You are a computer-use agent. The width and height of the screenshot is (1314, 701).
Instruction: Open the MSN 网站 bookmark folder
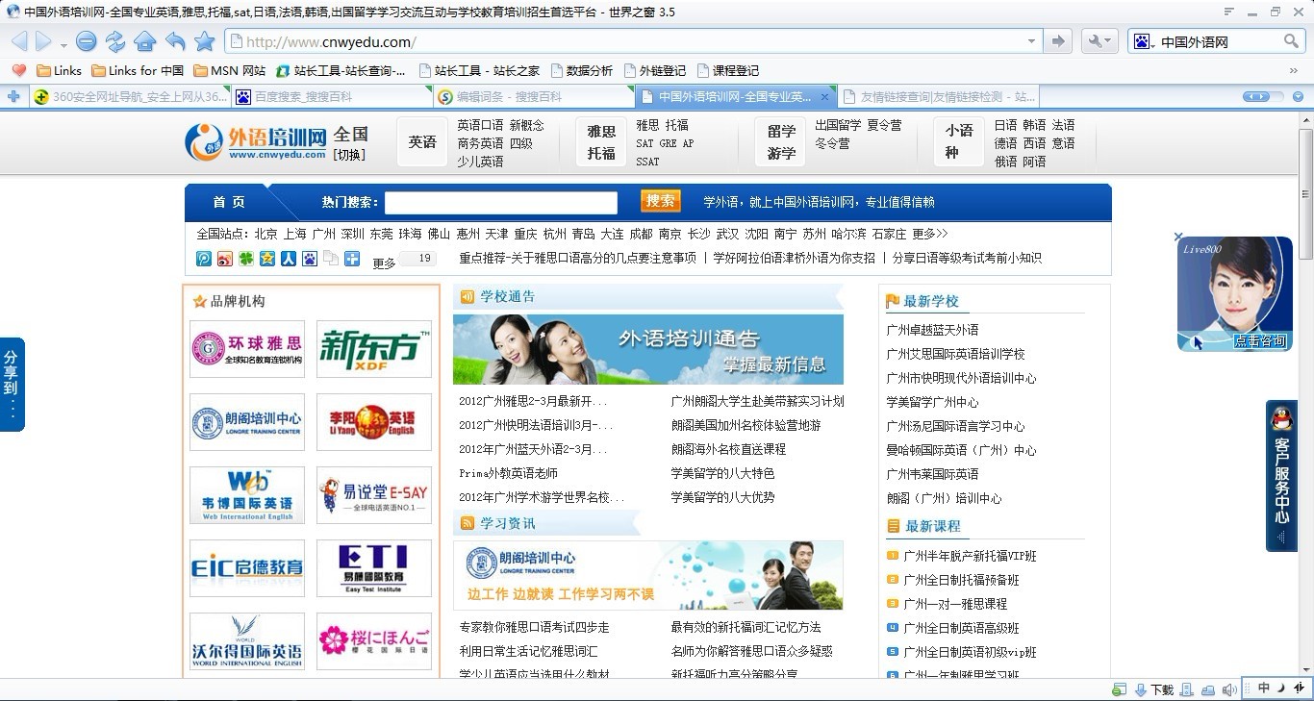coord(229,70)
